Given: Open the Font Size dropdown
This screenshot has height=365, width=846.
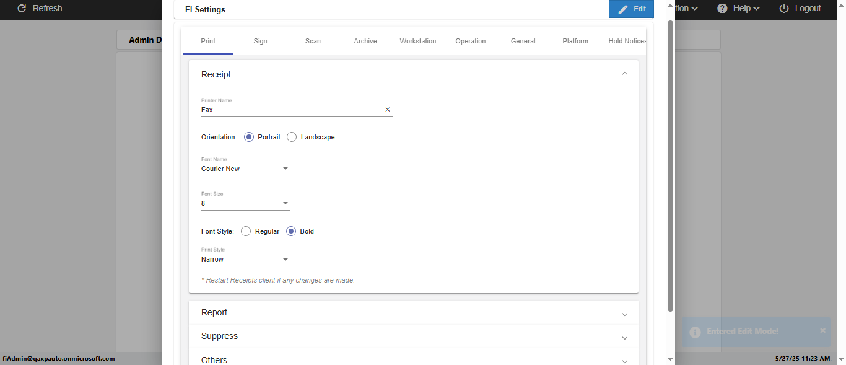Looking at the screenshot, I should click(245, 203).
